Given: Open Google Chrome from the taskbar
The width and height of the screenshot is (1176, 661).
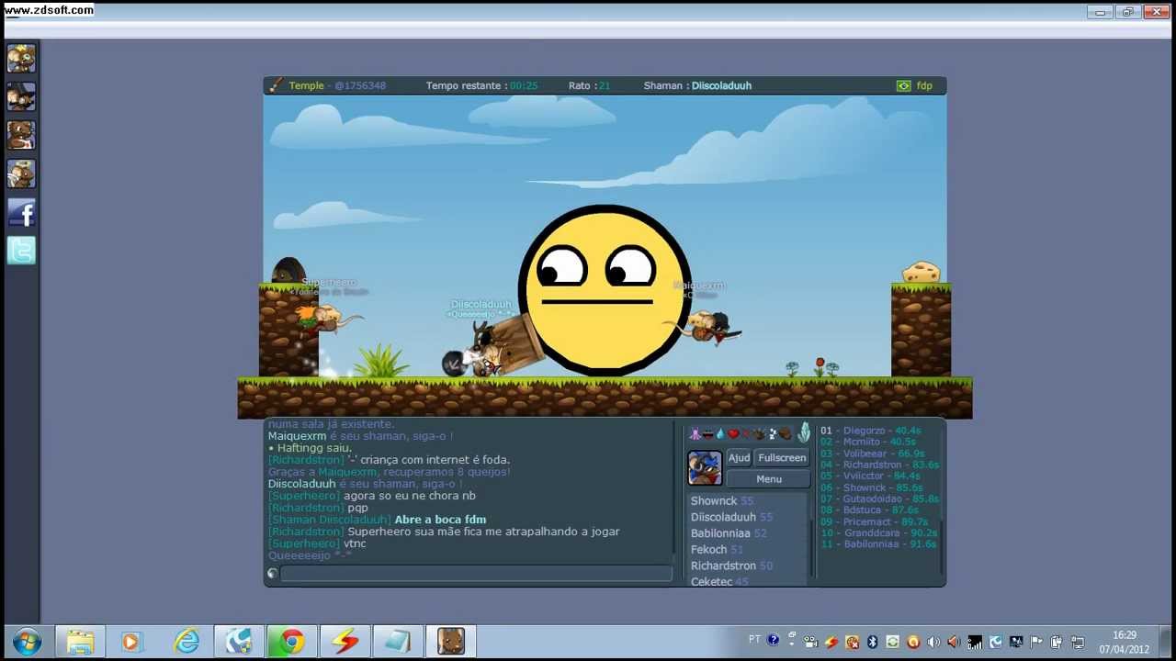Looking at the screenshot, I should (292, 642).
